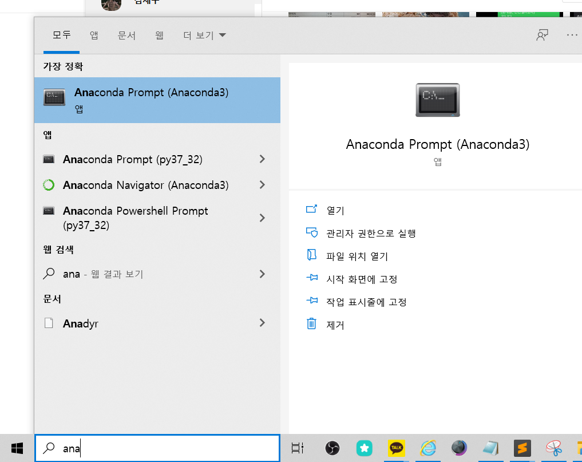
Task: Click the pin icon for 시작 화면에 고정
Action: tap(312, 278)
